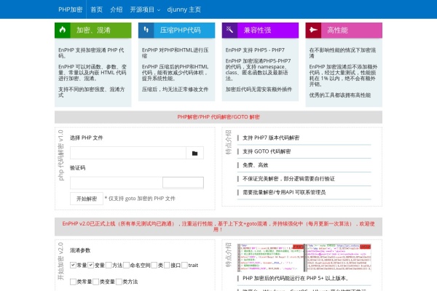The height and width of the screenshot is (291, 437).
Task: Tick the 类常量 checkbox
Action: (x=73, y=282)
